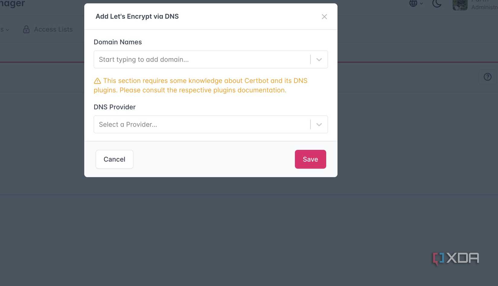Viewport: 498px width, 286px height.
Task: Click the Save button
Action: [310, 159]
